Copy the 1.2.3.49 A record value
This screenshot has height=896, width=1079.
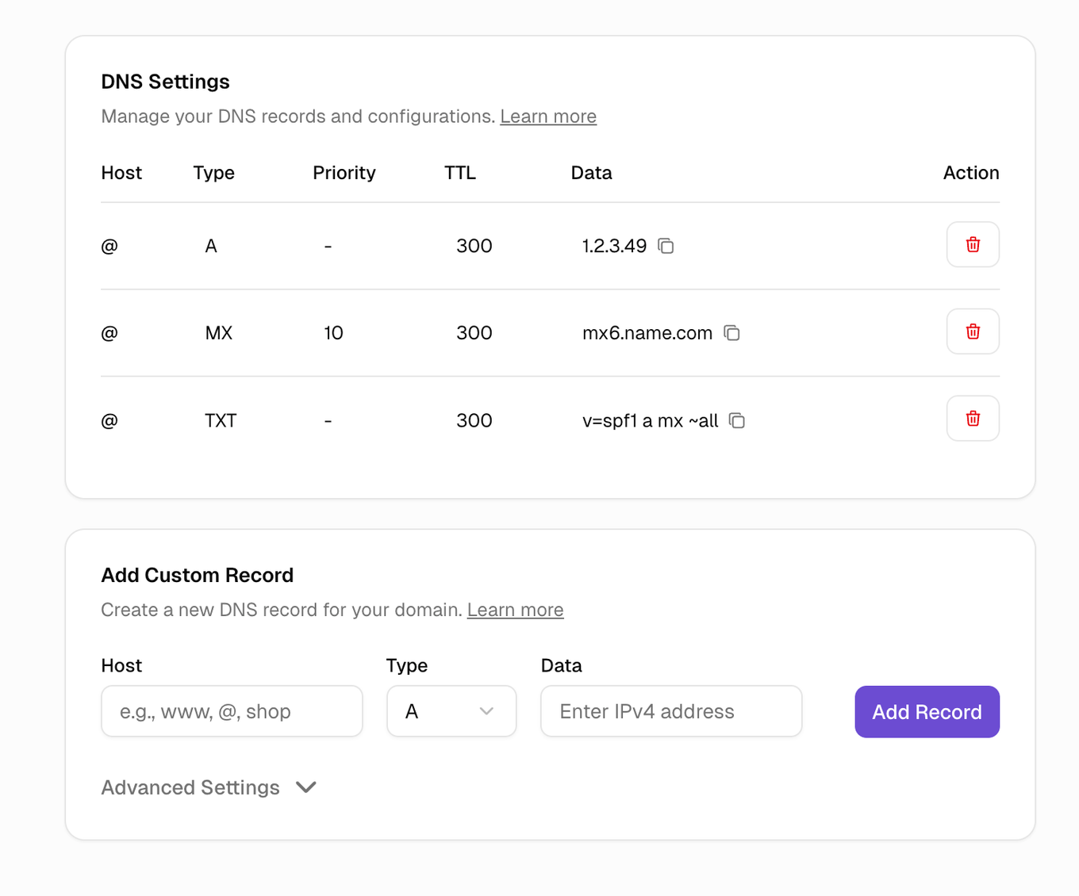click(666, 246)
